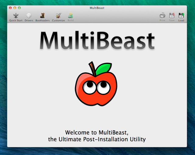Image resolution: width=195 pixels, height=155 pixels.
Task: Click the large MultiBeast logo heading
Action: click(x=97, y=40)
